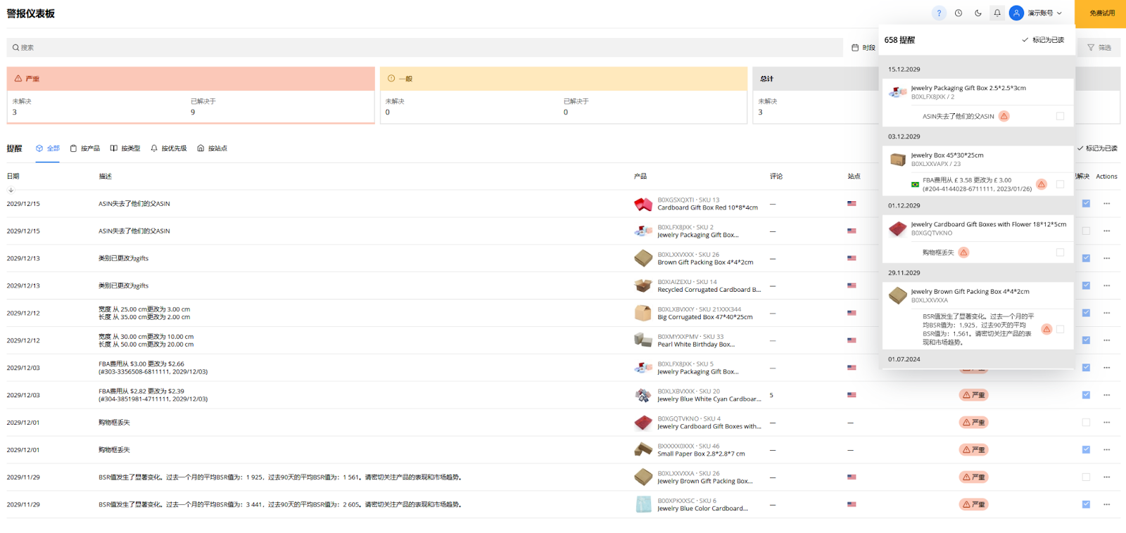The height and width of the screenshot is (533, 1126).
Task: Open actions menu for SKU 20 FBA费用 row
Action: [x=1107, y=395]
